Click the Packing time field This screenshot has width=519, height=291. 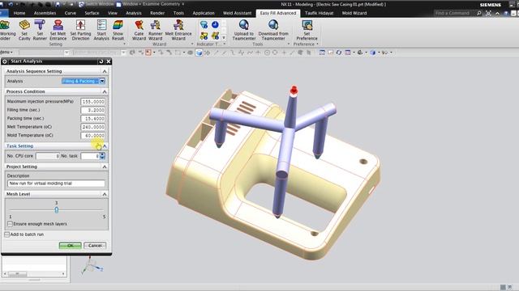93,119
